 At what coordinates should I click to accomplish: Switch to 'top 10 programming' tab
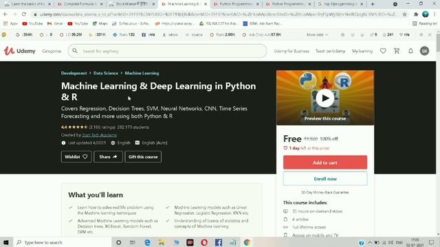coord(340,4)
